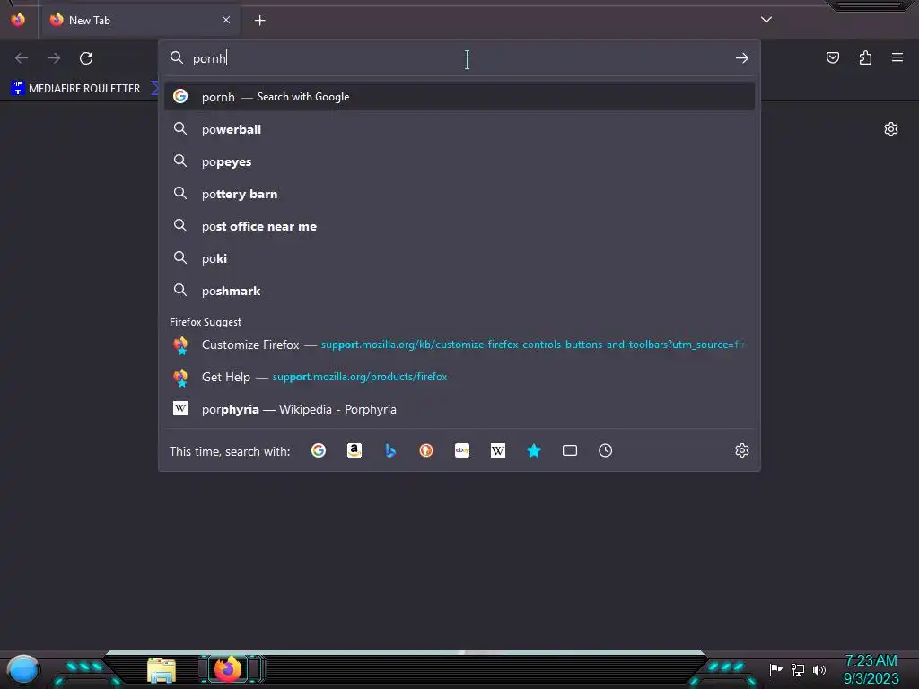Open the Extensions puzzle icon
This screenshot has width=919, height=689.
(x=865, y=57)
